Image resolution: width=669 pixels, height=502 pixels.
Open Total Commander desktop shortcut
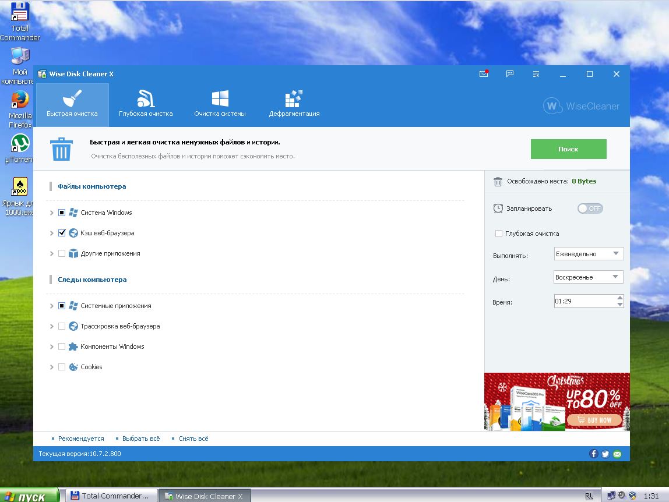(20, 22)
